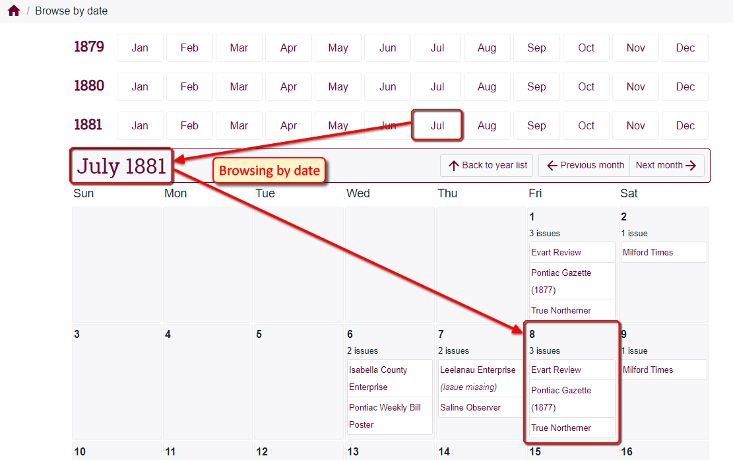Select the Back to year list button
Viewport: 733px width, 460px height.
pos(486,165)
